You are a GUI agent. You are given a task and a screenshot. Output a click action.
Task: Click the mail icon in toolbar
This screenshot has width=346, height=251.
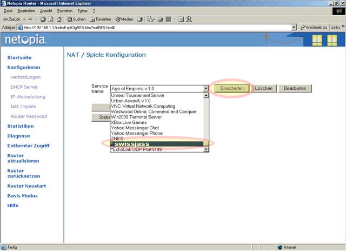pos(151,19)
